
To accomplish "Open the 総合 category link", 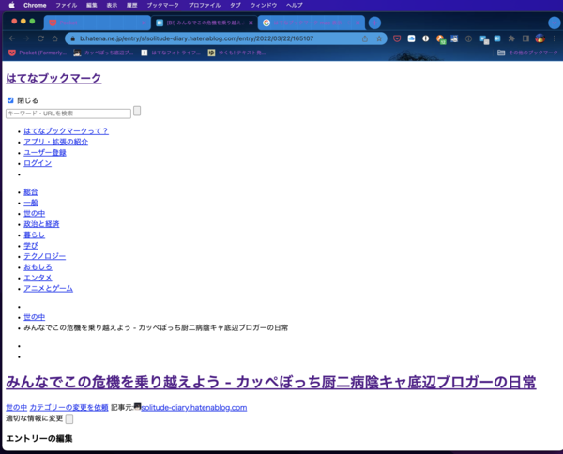I will (x=31, y=192).
